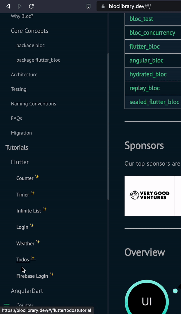The height and width of the screenshot is (314, 181).
Task: Navigate to the Migration guide
Action: (21, 133)
